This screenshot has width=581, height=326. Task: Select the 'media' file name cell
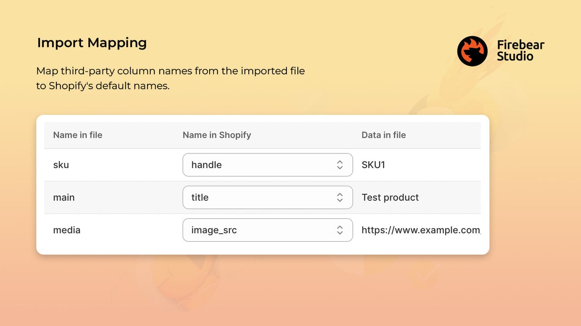point(67,230)
